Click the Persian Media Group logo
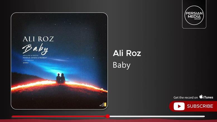 pyautogui.click(x=194, y=15)
